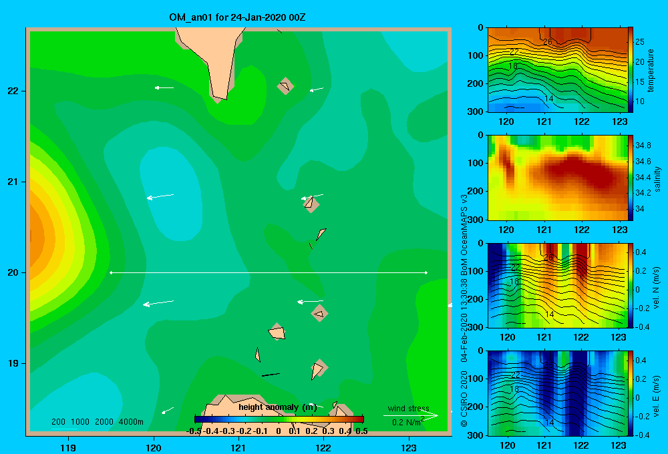Click the 'vel. E (m/s)' axis label
Image resolution: width=668 pixels, height=454 pixels.
pos(656,395)
